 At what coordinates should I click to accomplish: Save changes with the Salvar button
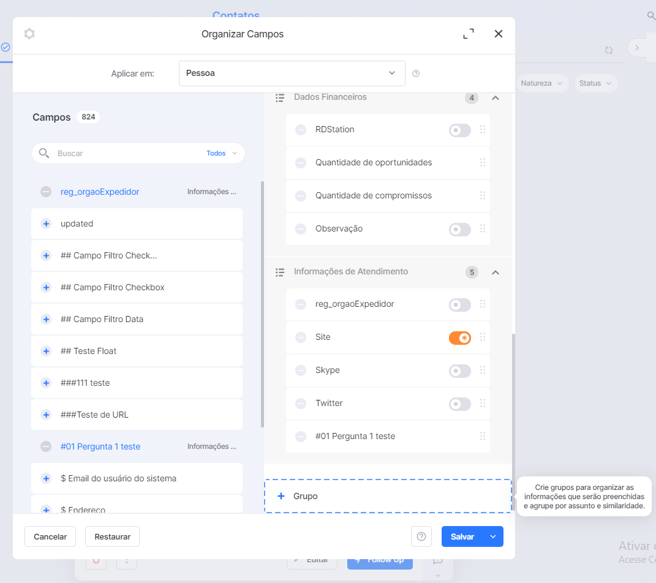point(462,536)
